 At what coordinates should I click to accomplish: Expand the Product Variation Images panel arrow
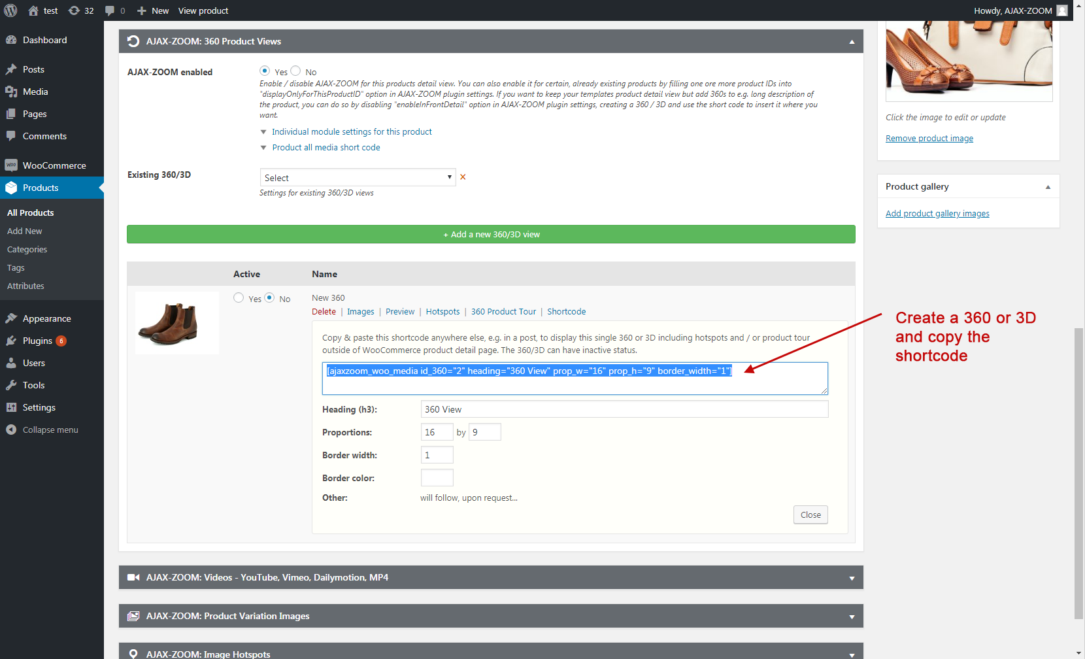852,617
